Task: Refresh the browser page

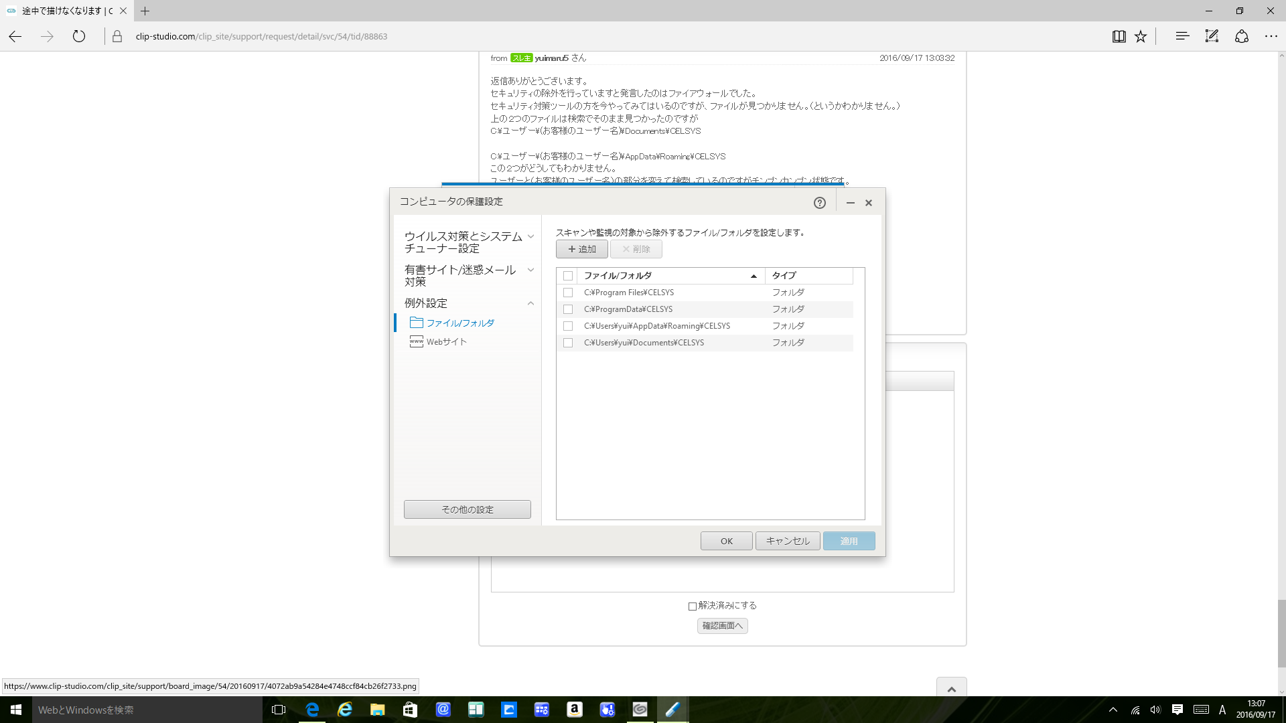Action: 79,37
